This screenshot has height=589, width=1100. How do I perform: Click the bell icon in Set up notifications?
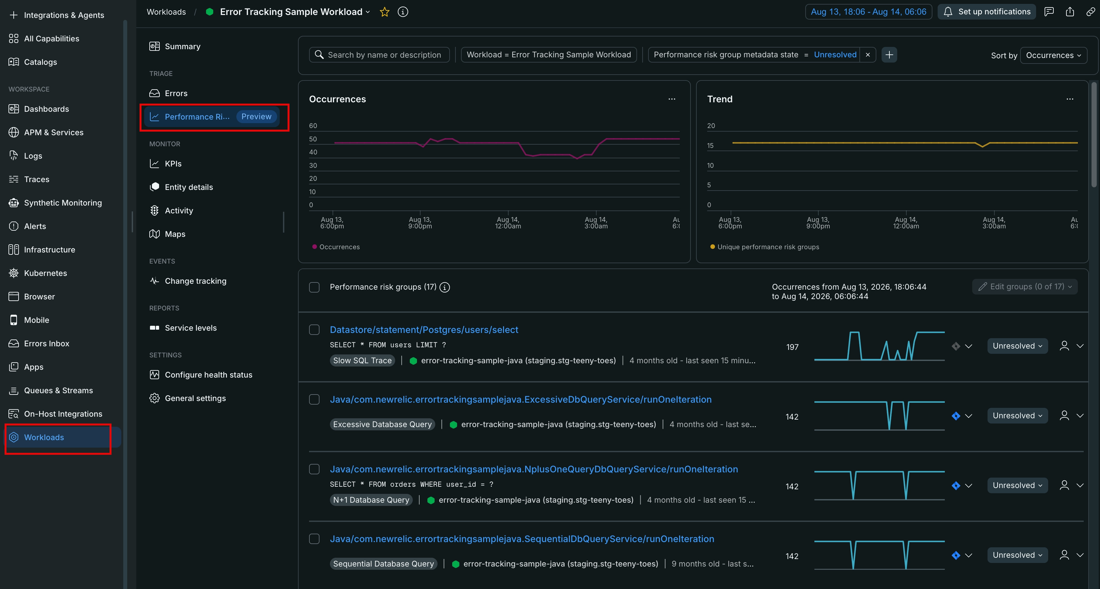[x=947, y=12]
